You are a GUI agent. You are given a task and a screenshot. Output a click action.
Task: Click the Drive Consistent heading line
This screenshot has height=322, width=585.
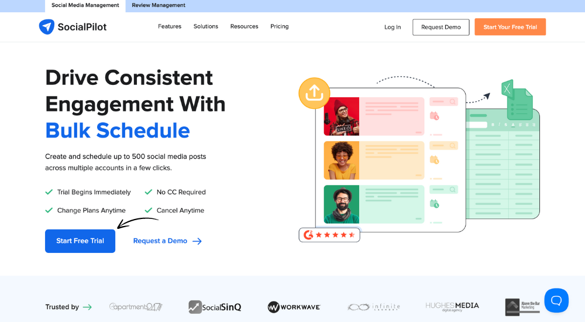[129, 78]
